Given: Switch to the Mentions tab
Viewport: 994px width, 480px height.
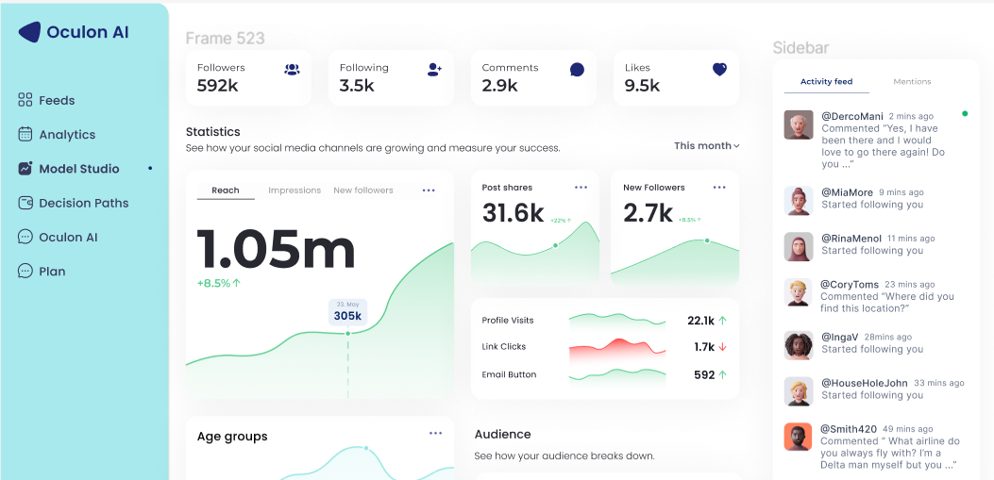Looking at the screenshot, I should pos(912,82).
